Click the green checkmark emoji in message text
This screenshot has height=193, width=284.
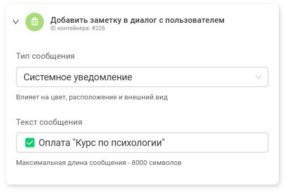[30, 143]
